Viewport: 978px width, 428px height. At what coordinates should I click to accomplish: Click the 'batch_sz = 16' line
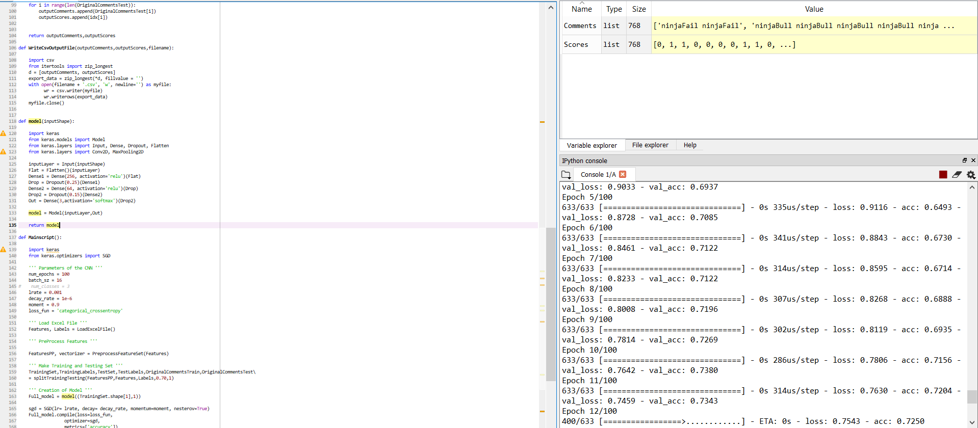tap(45, 280)
